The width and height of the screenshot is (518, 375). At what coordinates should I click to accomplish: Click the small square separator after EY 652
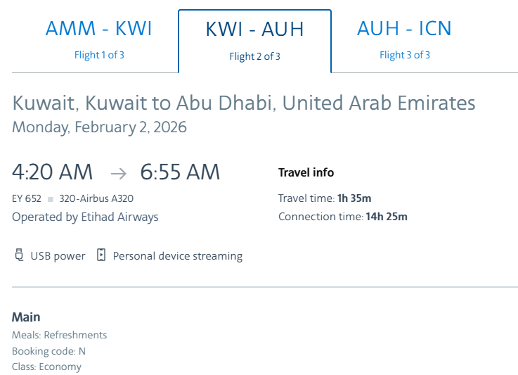(51, 199)
